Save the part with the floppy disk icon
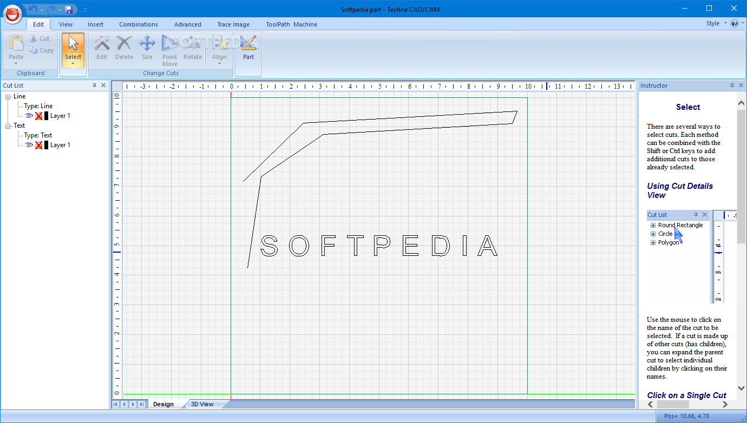Image resolution: width=747 pixels, height=423 pixels. click(69, 10)
